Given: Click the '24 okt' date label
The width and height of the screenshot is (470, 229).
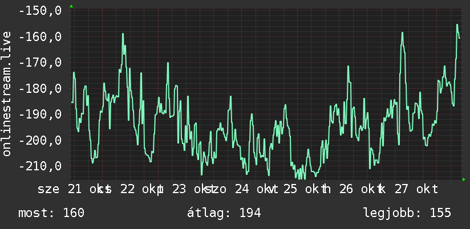Looking at the screenshot, I should (254, 189).
